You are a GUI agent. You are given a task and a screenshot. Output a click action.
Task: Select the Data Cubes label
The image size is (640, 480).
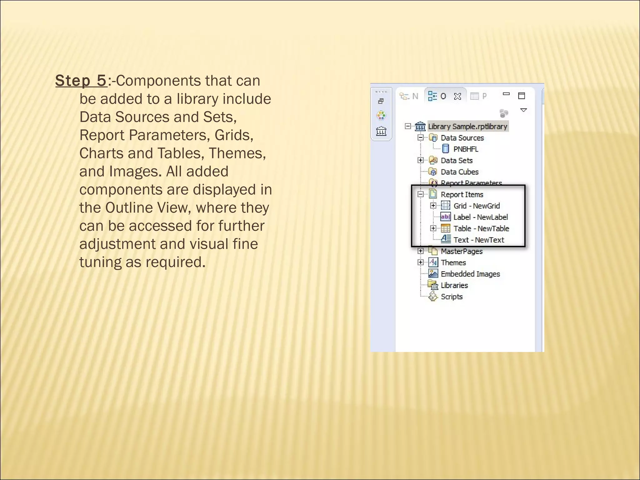click(x=460, y=172)
